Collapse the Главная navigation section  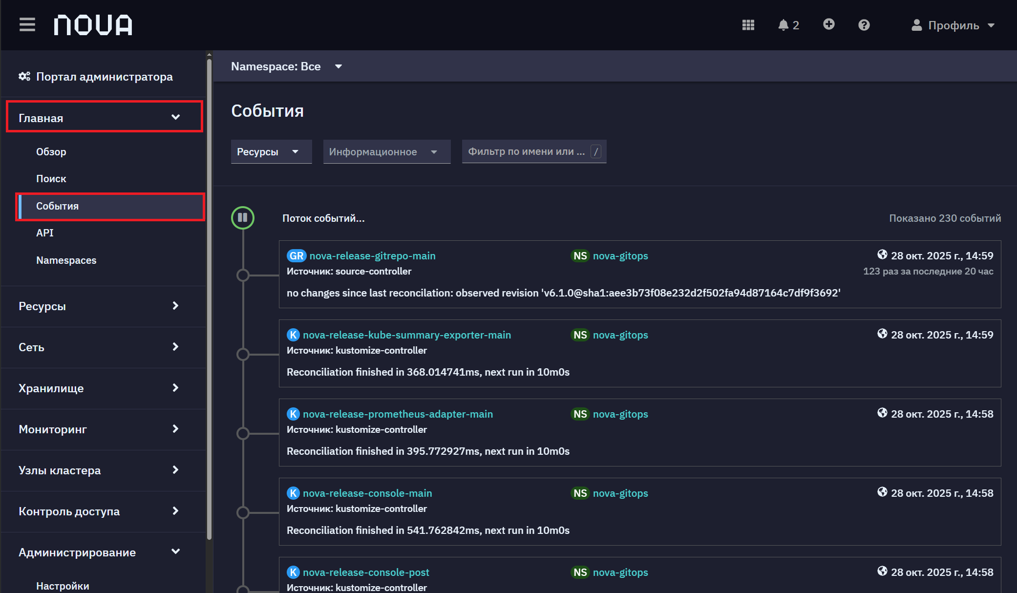pyautogui.click(x=104, y=117)
